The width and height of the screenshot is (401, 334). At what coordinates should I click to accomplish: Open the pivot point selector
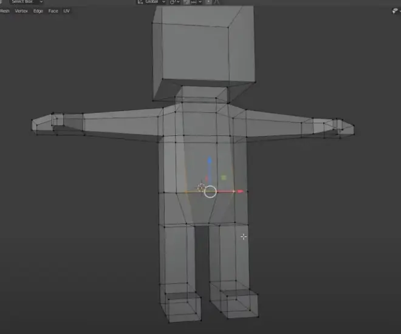tap(174, 2)
